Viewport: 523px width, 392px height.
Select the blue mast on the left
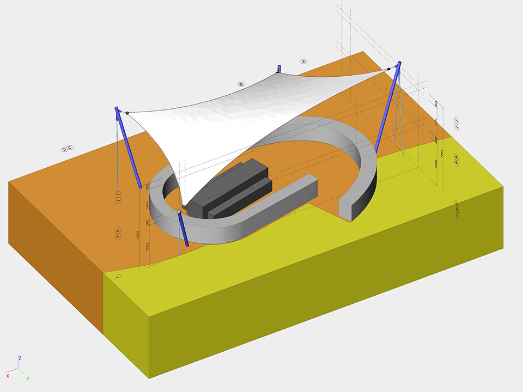(x=129, y=148)
